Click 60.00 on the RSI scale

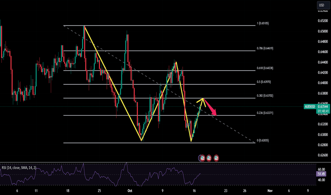tap(321, 169)
